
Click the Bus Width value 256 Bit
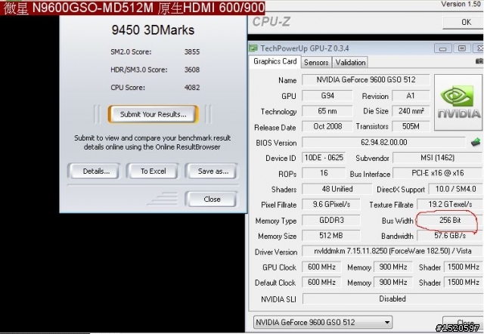pyautogui.click(x=450, y=220)
